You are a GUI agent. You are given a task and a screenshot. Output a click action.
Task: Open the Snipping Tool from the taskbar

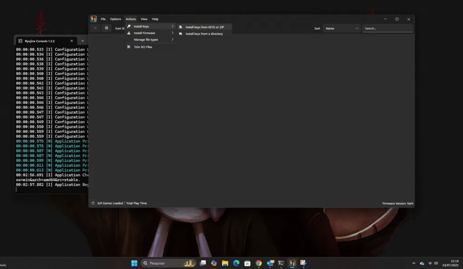(x=303, y=263)
